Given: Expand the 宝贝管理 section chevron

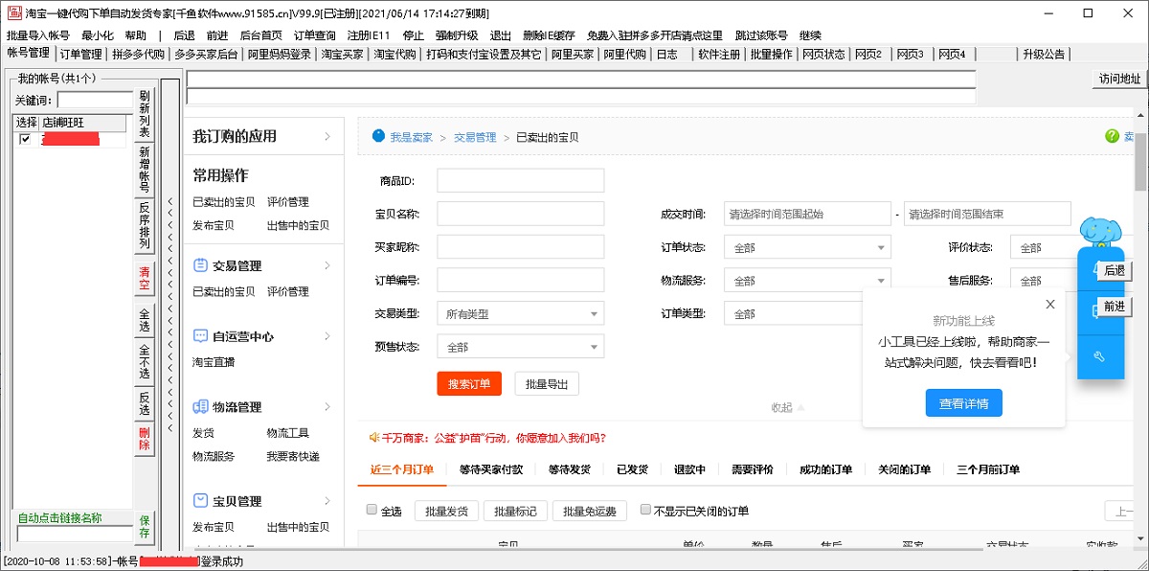Looking at the screenshot, I should (x=327, y=501).
